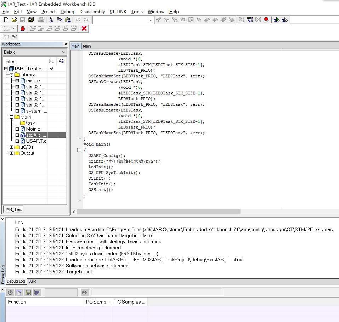Toggle the SWO trace button
The image size is (339, 322).
point(15,37)
